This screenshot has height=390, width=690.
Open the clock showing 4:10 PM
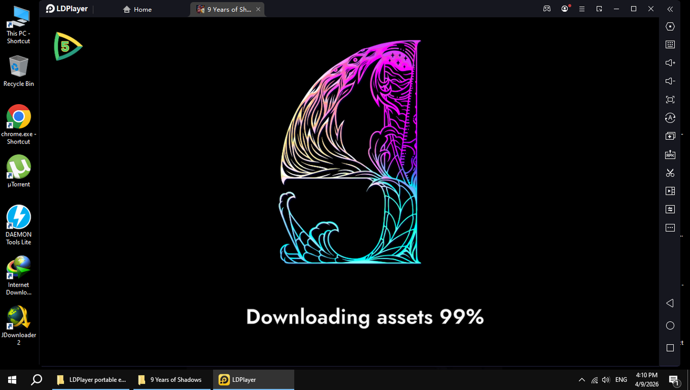[x=647, y=380]
